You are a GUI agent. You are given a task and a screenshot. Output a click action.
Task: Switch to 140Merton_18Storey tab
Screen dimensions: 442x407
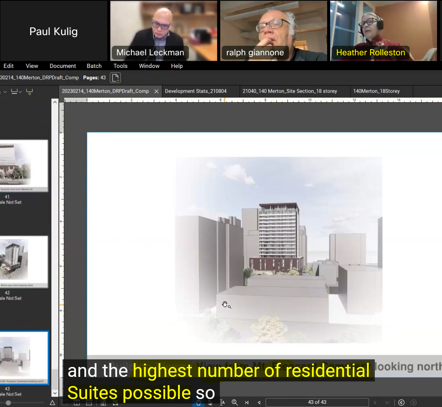pyautogui.click(x=376, y=91)
